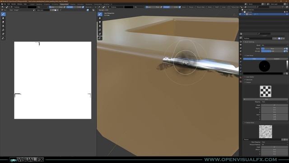Screen dimensions: 289x163
Task: Open the Edit menu
Action: (9, 4)
